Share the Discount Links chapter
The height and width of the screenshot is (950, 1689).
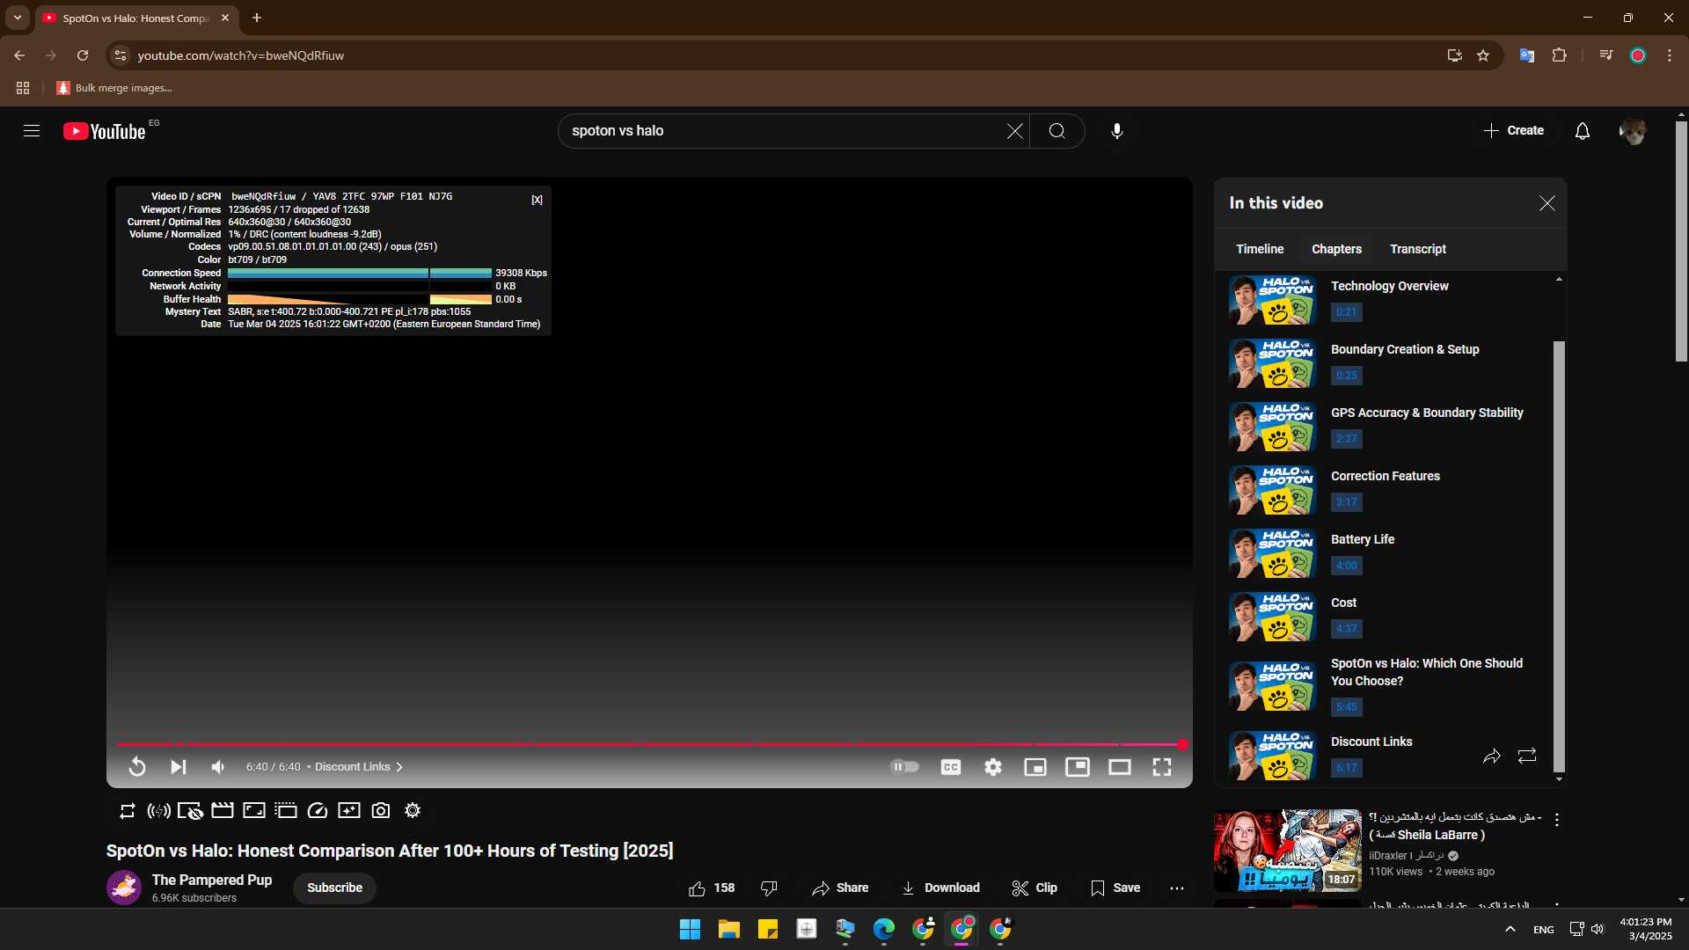coord(1492,756)
